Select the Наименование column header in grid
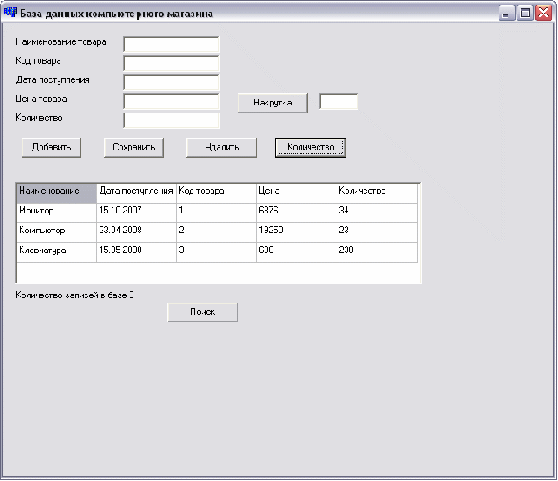 [57, 193]
